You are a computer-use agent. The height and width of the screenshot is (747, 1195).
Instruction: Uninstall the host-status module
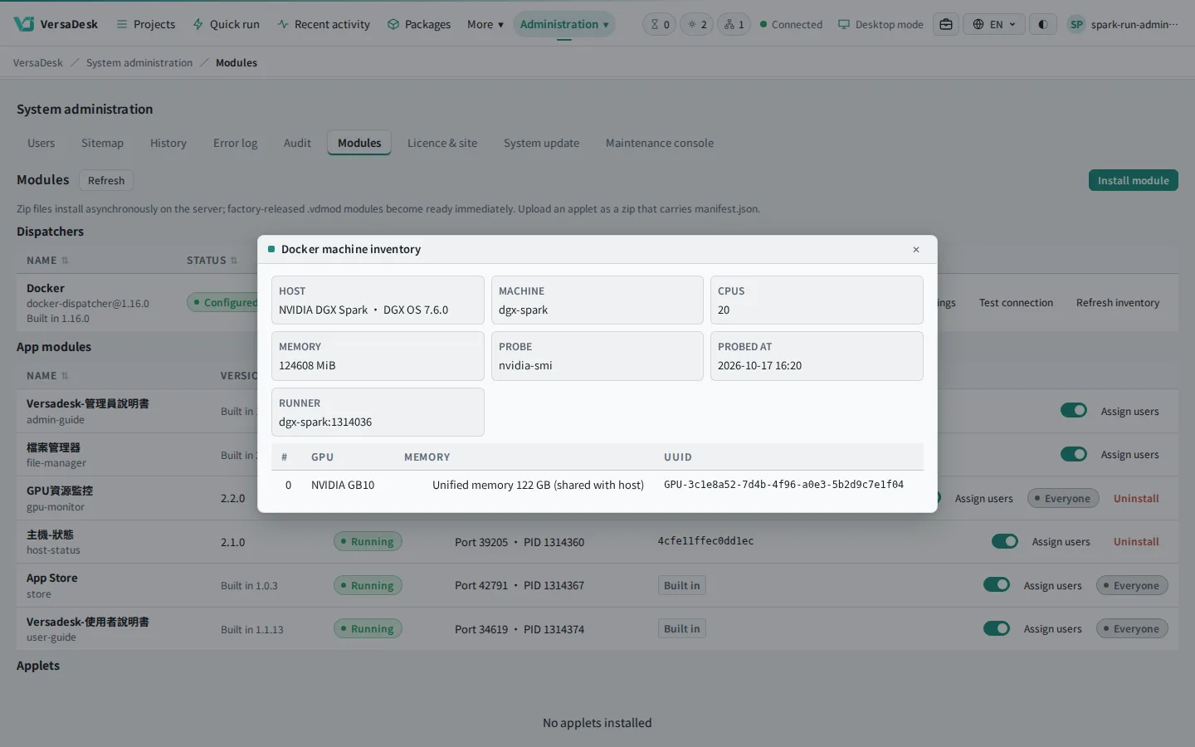1136,542
